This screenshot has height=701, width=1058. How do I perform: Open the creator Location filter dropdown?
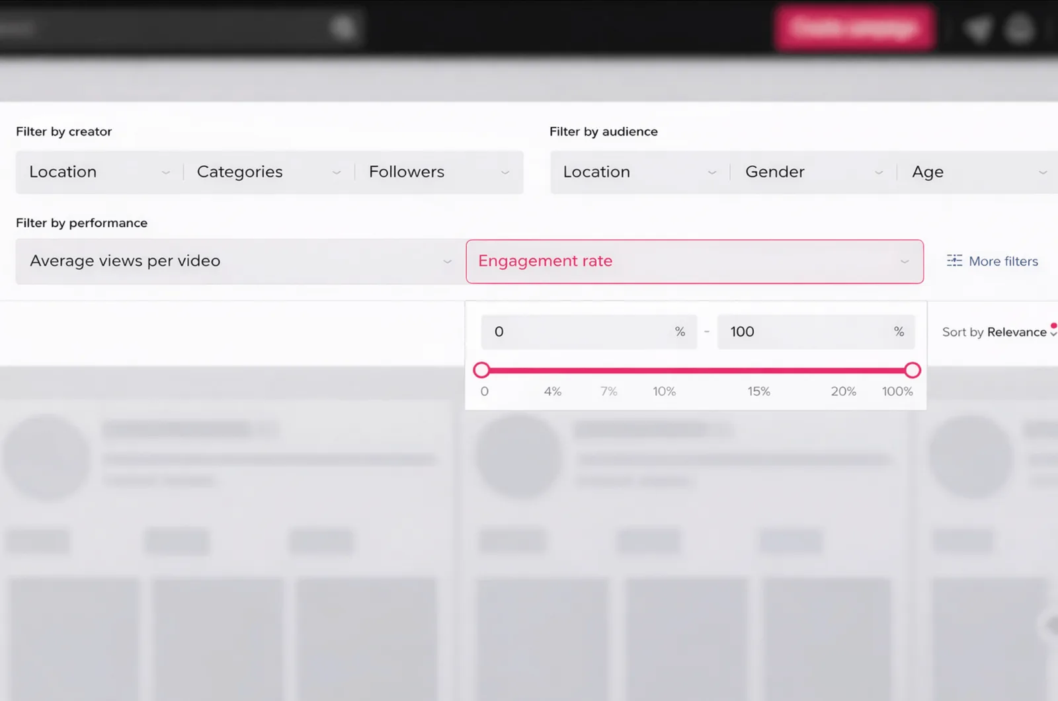(x=99, y=172)
